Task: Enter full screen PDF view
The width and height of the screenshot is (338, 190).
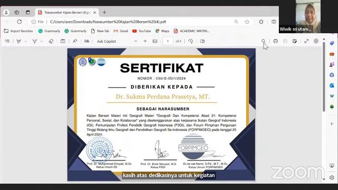Action: [306, 41]
